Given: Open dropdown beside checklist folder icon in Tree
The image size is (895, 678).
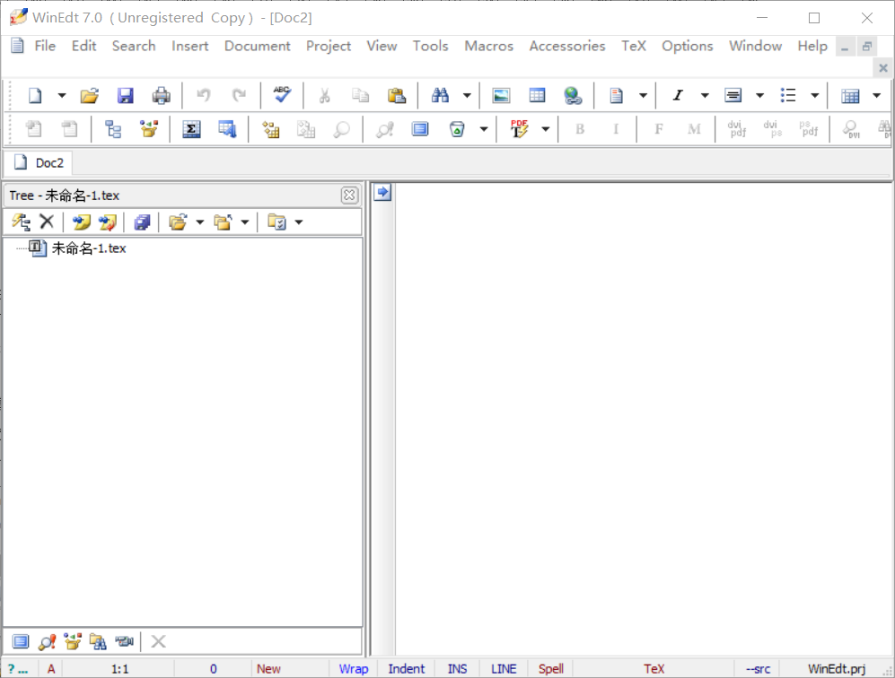Looking at the screenshot, I should pos(299,222).
